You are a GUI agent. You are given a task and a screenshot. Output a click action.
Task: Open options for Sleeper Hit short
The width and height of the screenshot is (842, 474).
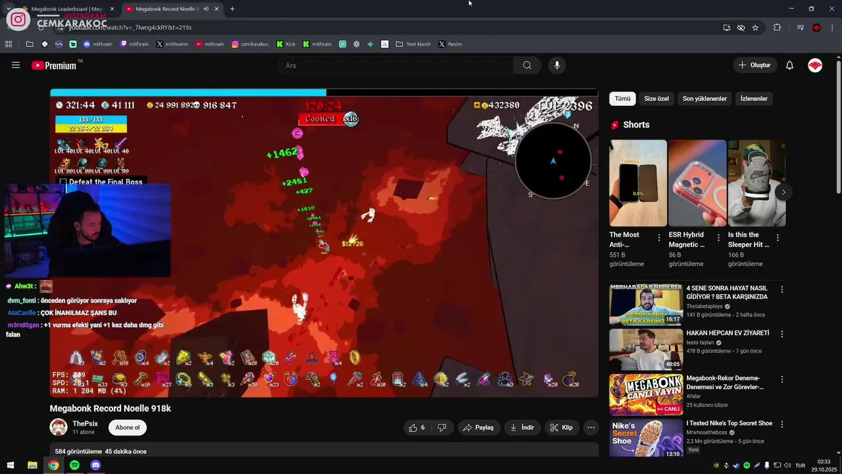point(778,238)
